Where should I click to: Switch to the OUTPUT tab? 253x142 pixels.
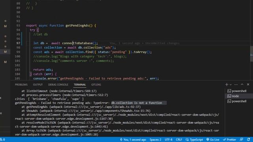click(38, 84)
